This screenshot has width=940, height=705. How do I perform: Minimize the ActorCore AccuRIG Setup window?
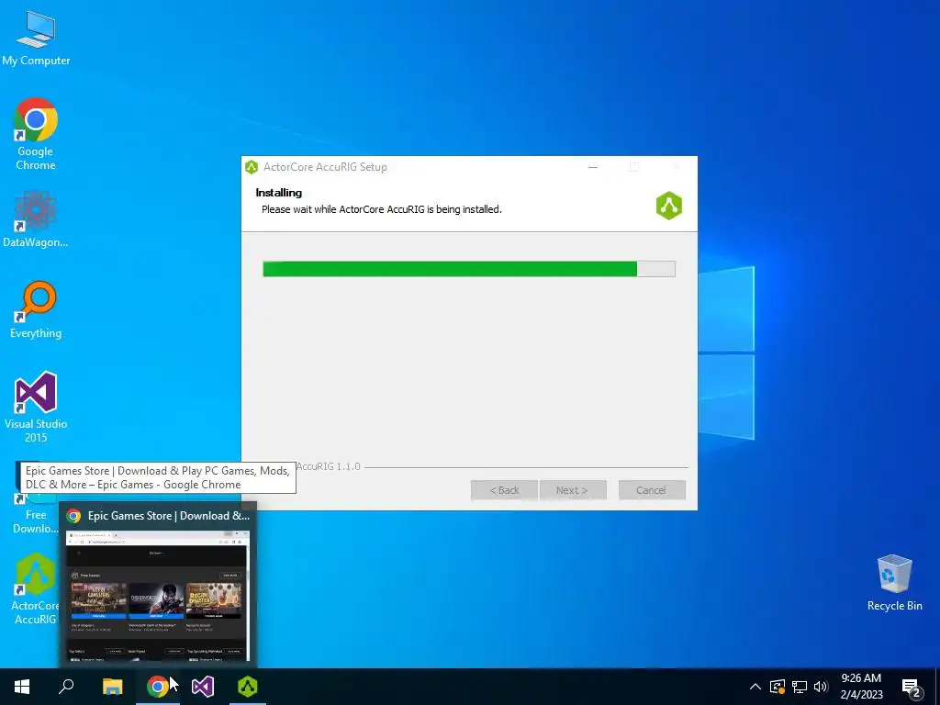[593, 167]
